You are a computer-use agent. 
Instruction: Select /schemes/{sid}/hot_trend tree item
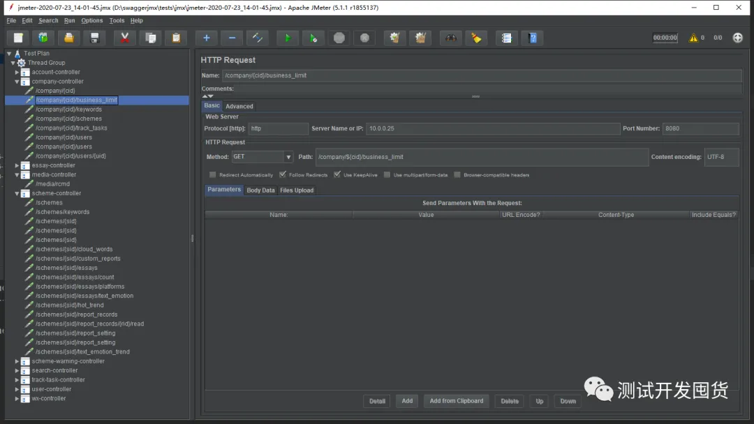[70, 305]
